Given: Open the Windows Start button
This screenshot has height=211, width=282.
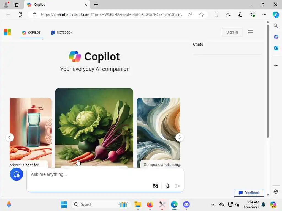Looking at the screenshot, I should coord(64,204).
